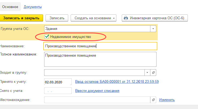198x109 pixels.
Task: Click the Местонахождение text field
Action: 97,100
